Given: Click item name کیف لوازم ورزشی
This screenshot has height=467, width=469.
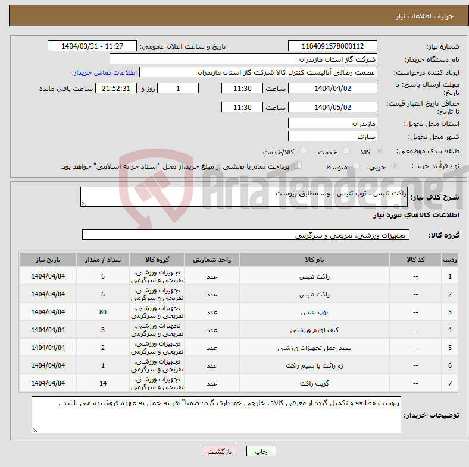Looking at the screenshot, I should 314,330.
